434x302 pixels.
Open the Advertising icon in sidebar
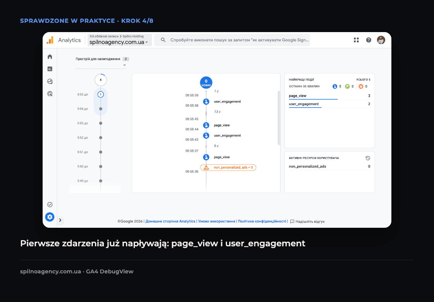click(50, 94)
